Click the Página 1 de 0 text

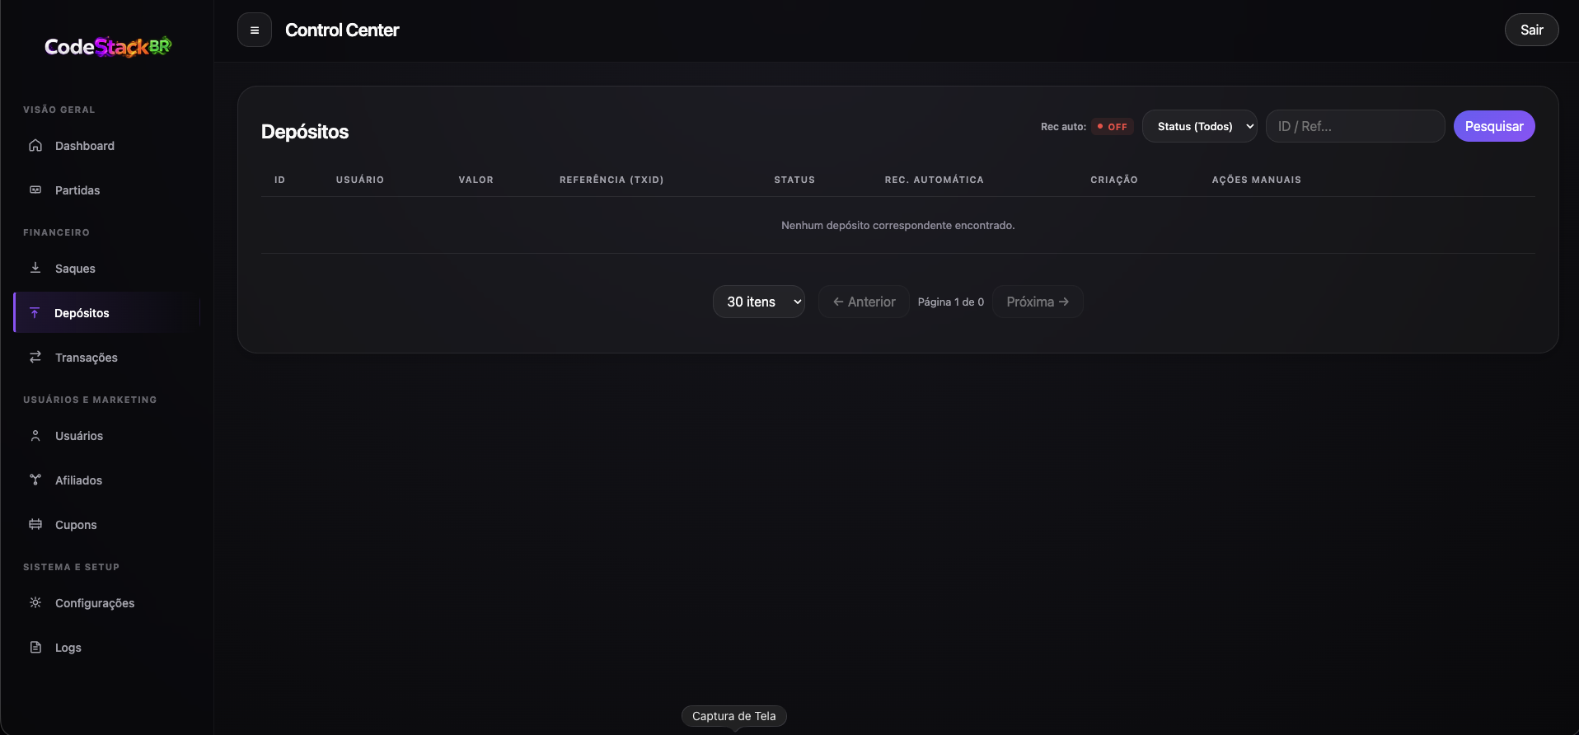point(951,302)
